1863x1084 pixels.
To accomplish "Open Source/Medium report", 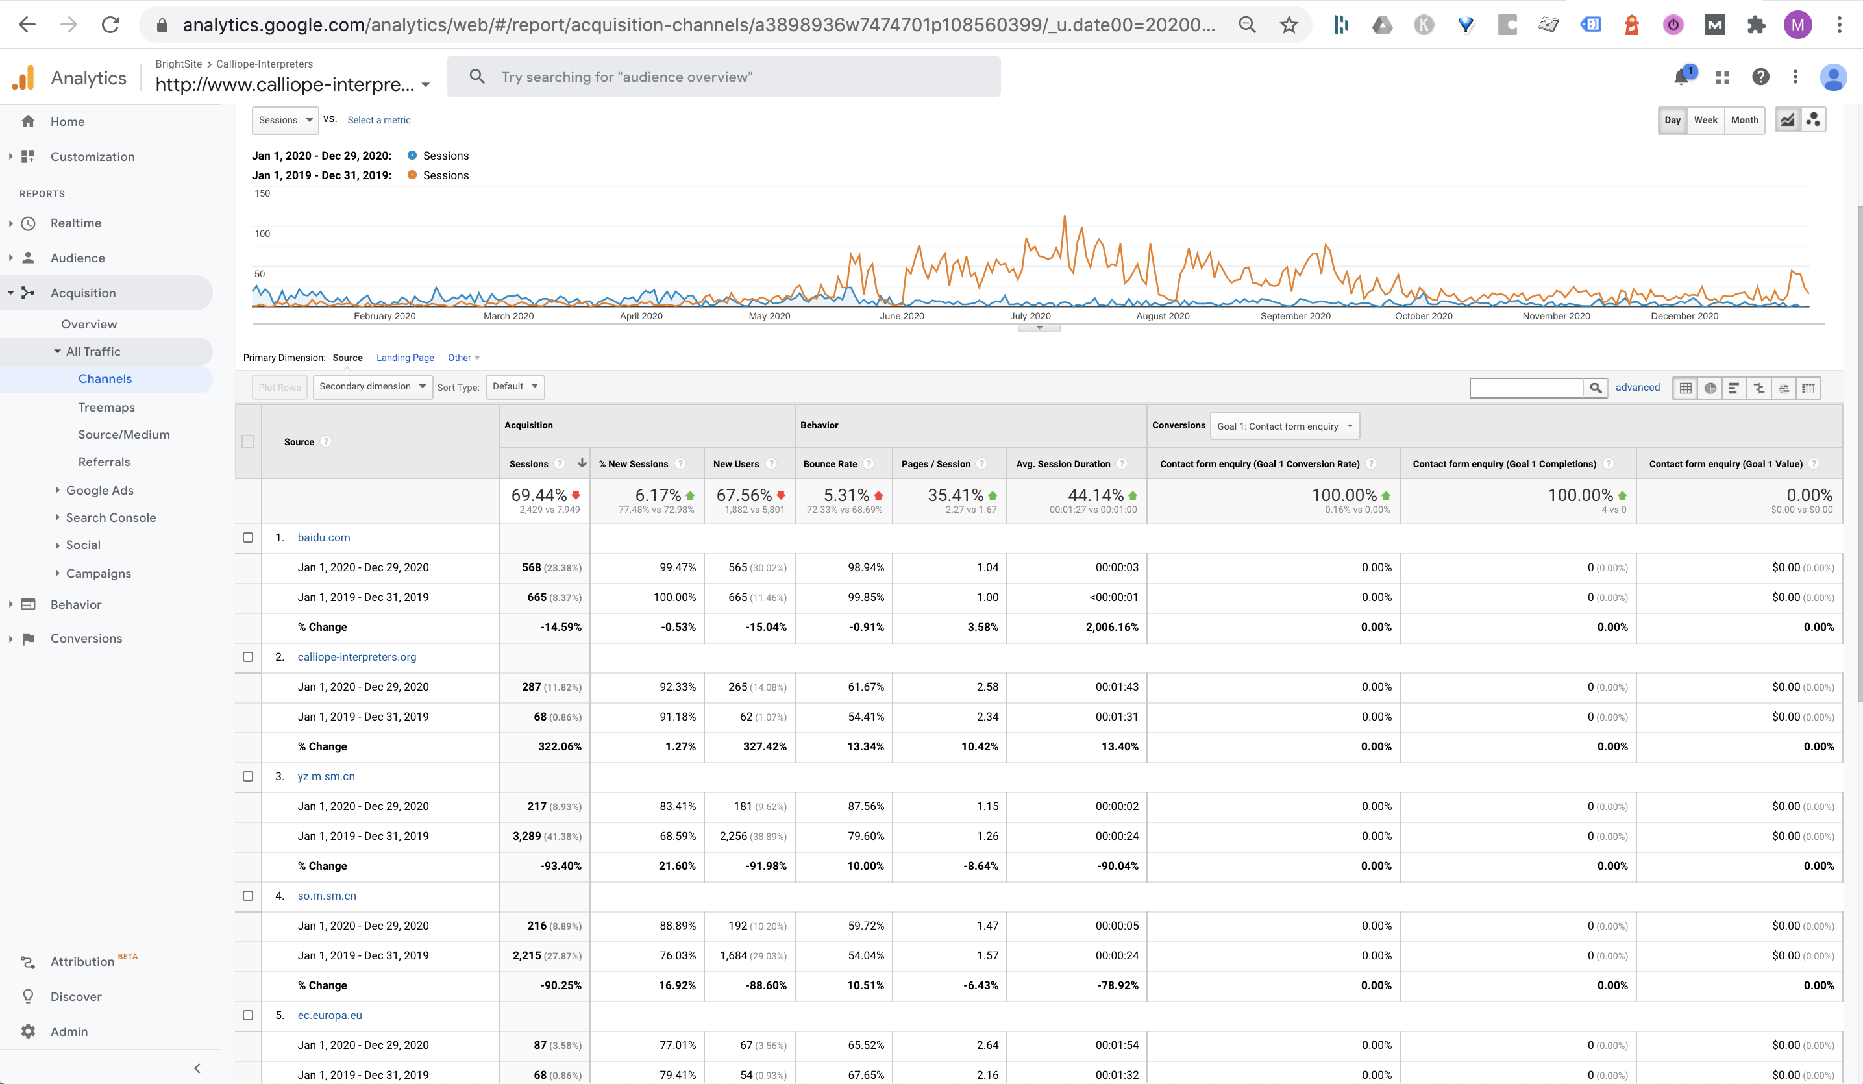I will (124, 435).
